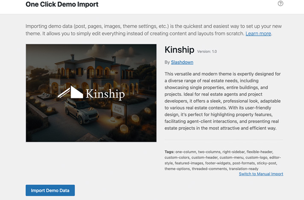Click the Tags label text
304x200 pixels.
(x=169, y=152)
